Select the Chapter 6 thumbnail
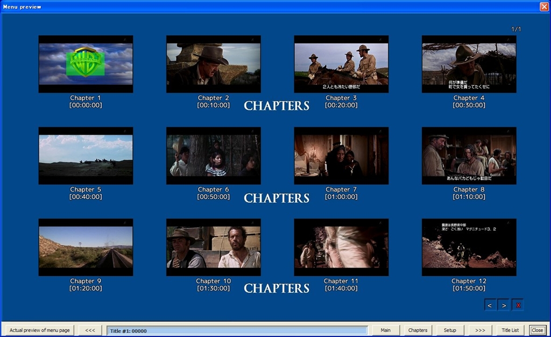Viewport: 551px width, 337px height. (213, 156)
